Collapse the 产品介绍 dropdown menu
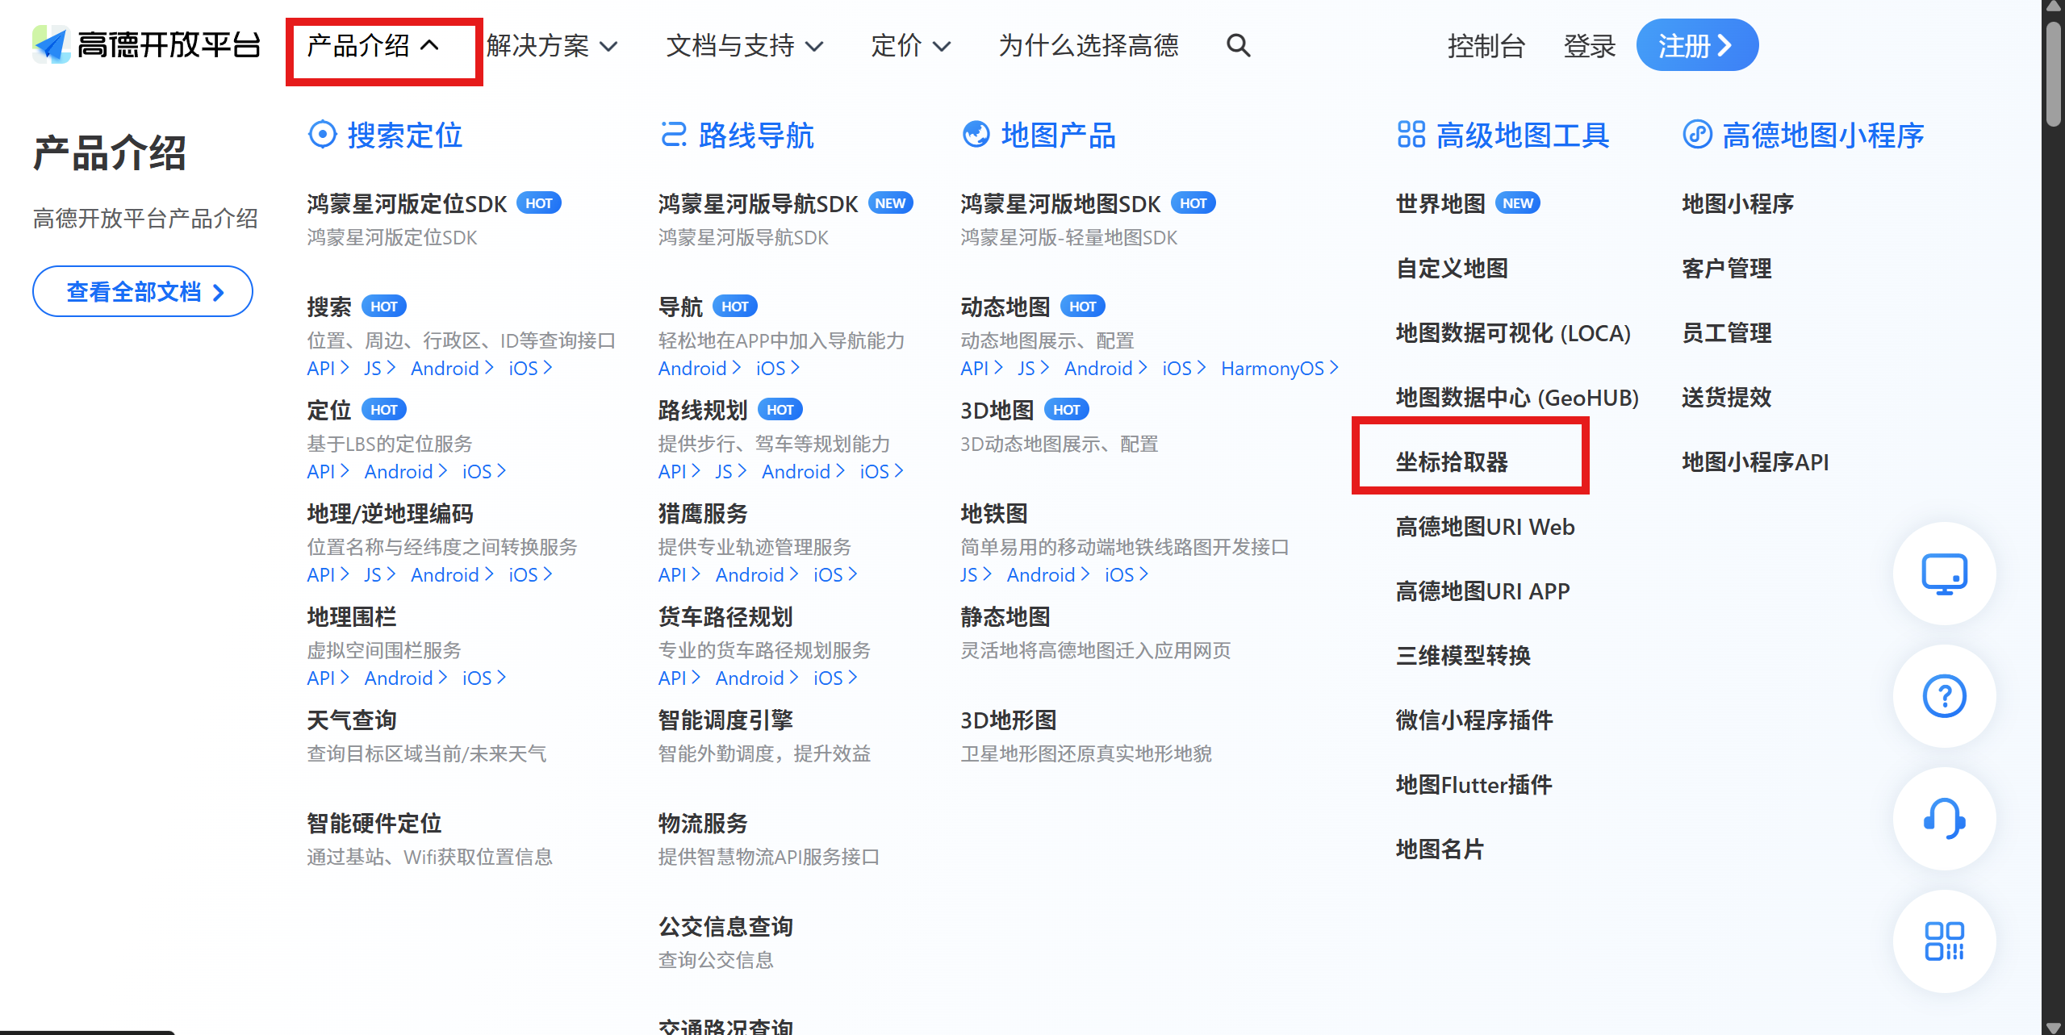 (374, 46)
